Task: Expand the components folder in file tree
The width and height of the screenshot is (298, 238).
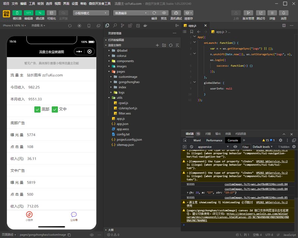Action: tap(125, 61)
